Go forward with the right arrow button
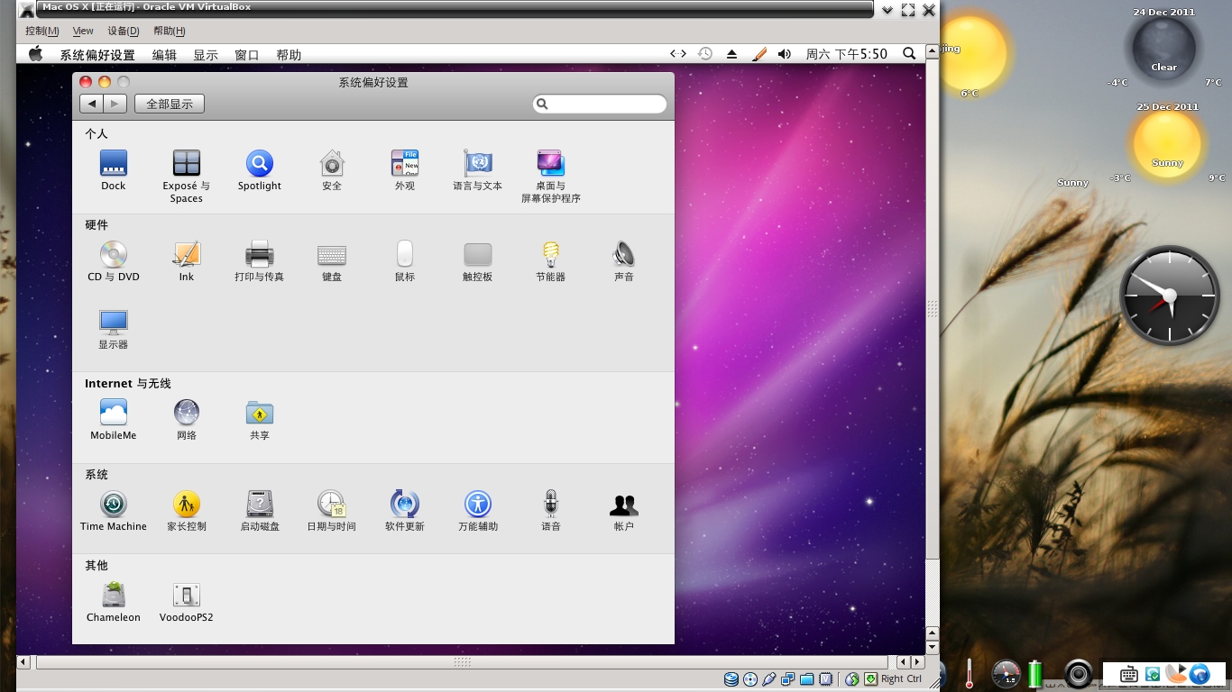Screen dimensions: 1232x692 point(115,104)
